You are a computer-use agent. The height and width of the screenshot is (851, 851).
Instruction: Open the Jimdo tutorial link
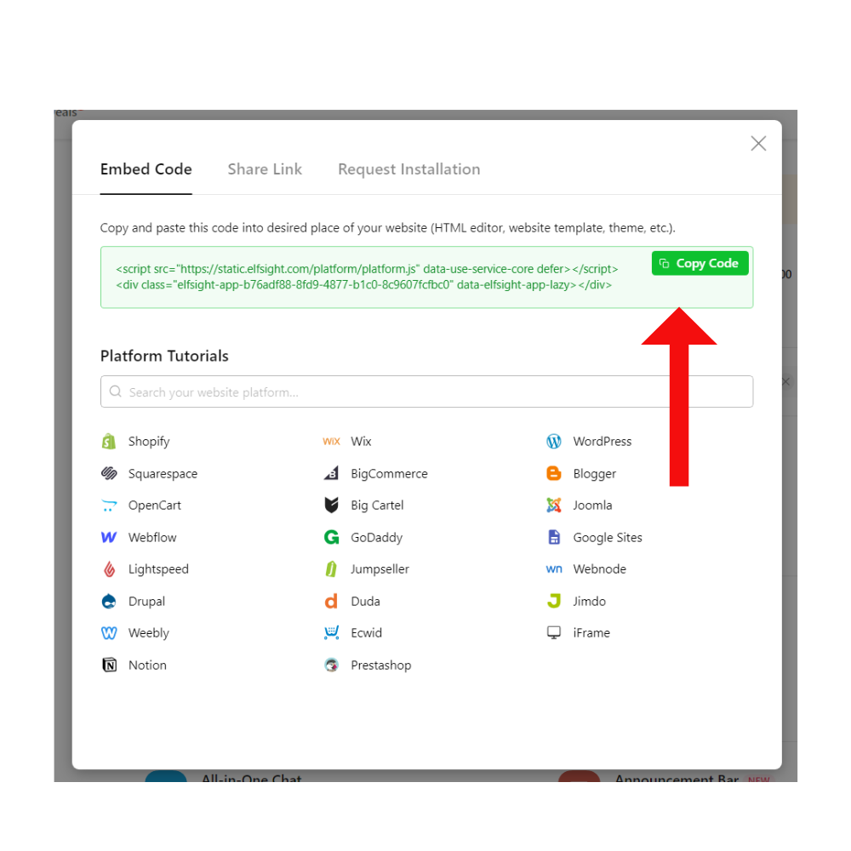point(590,602)
